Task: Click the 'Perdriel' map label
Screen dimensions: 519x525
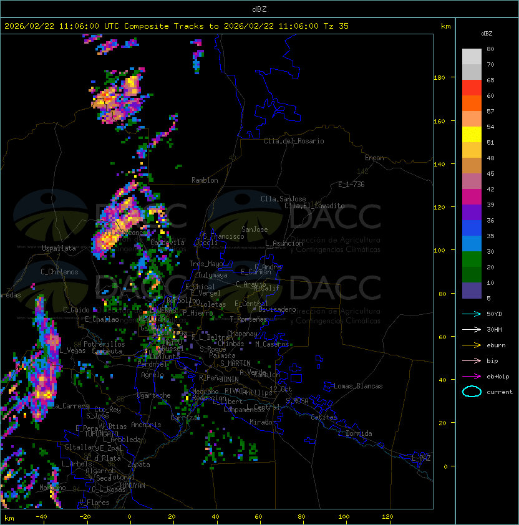Action: (152, 364)
